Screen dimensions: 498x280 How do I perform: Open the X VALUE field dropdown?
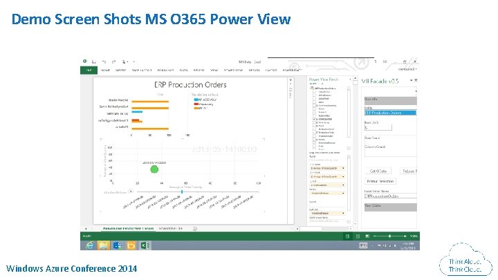click(343, 168)
